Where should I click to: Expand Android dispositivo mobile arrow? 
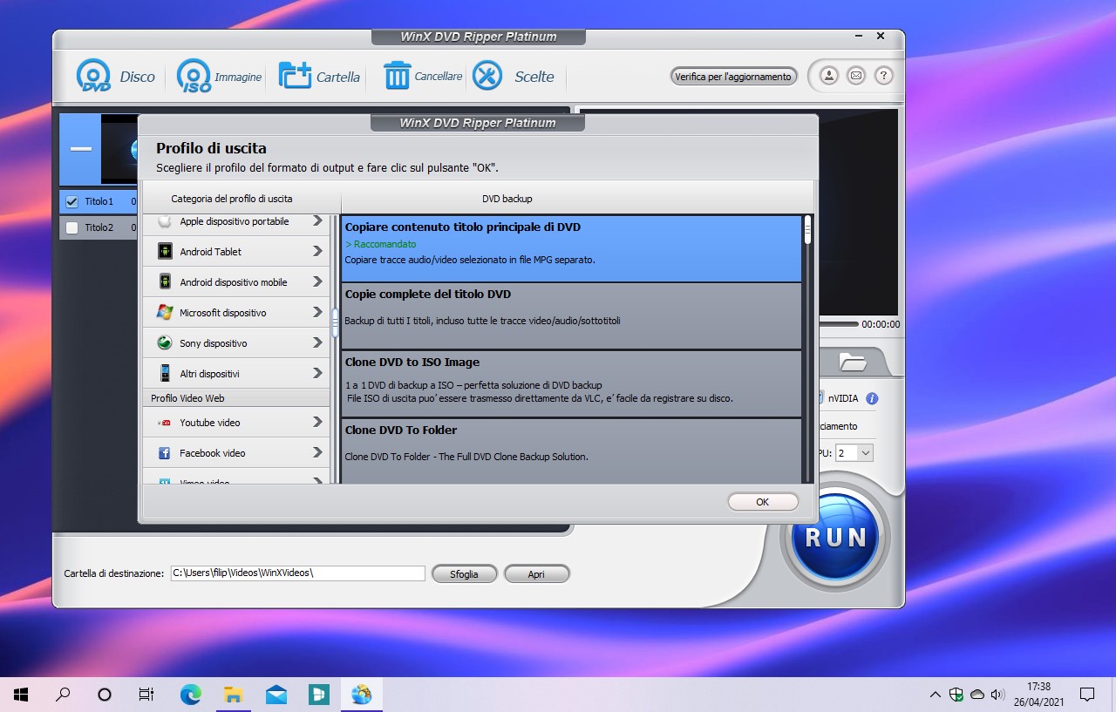click(317, 281)
